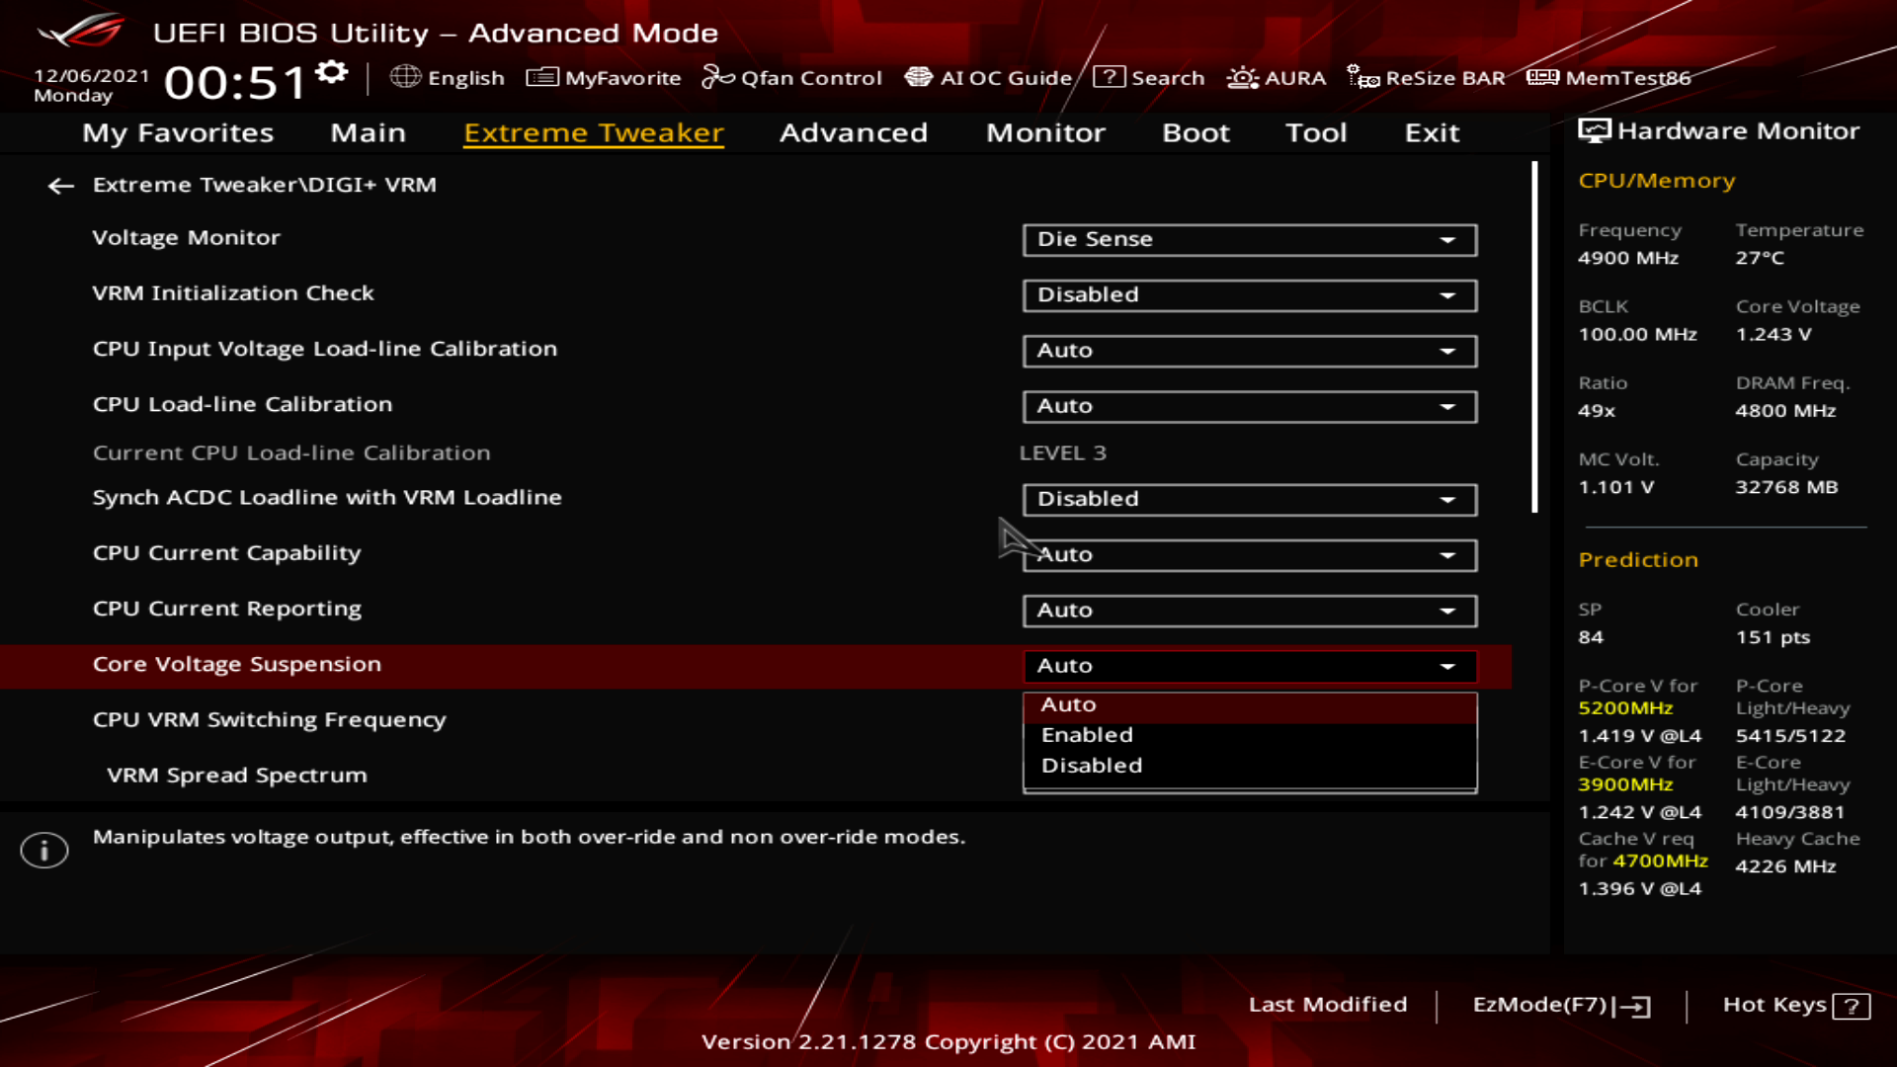Click the settings gear next to clock
The image size is (1897, 1067).
332,72
